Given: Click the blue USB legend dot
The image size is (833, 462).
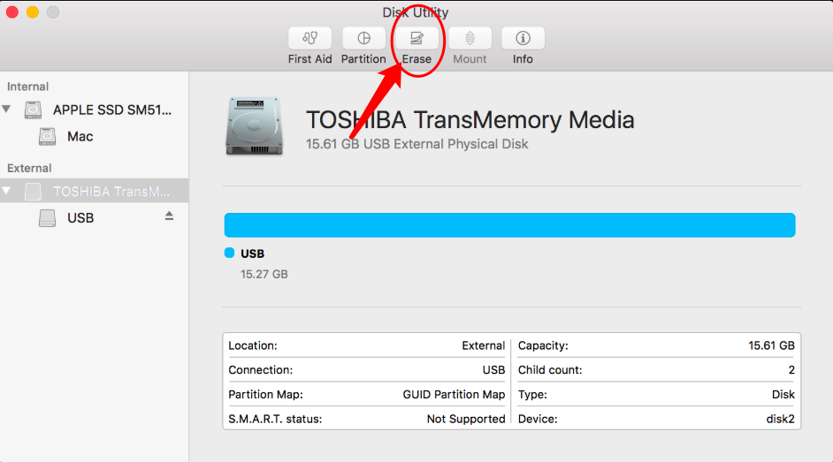Looking at the screenshot, I should click(x=229, y=253).
